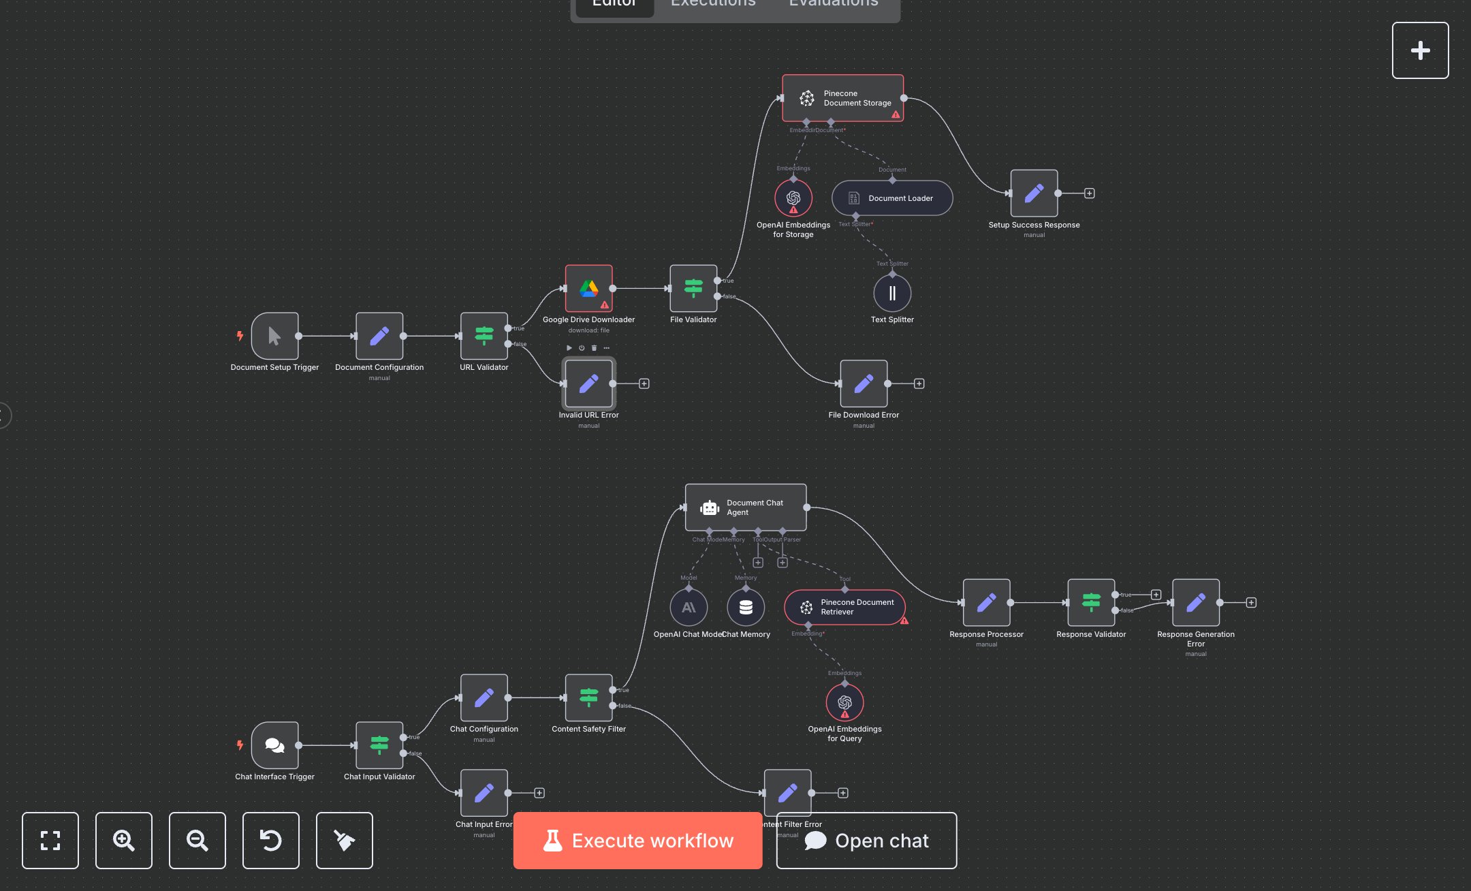Open the OpenAI Embeddings for Storage node
Screen dimensions: 1471x891
coord(793,198)
